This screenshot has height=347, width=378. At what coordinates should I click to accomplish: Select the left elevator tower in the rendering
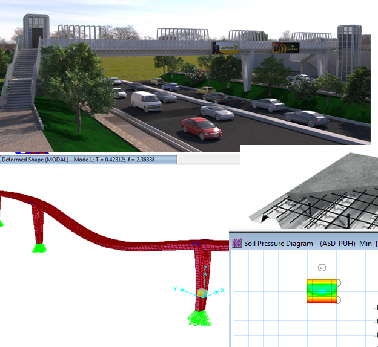35,30
